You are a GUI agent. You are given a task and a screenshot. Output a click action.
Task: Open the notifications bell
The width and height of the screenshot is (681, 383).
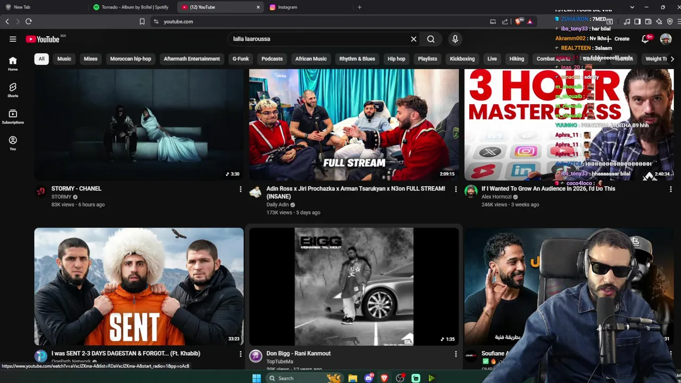pos(645,39)
